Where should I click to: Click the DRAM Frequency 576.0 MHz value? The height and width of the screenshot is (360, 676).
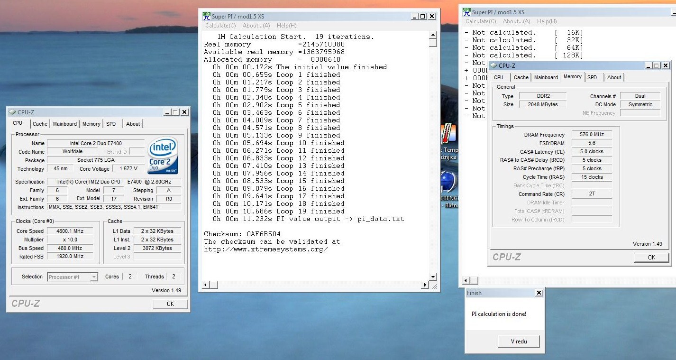592,135
